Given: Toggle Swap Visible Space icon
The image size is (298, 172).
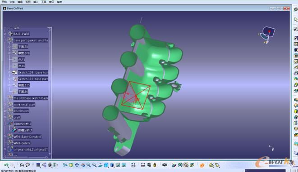Looking at the screenshot, I should click(124, 165).
